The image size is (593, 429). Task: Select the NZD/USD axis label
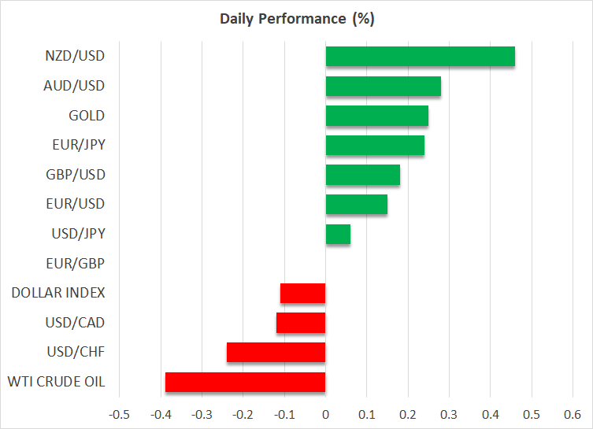click(75, 56)
